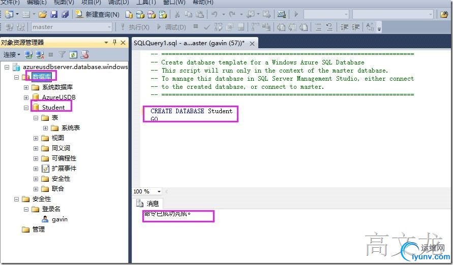Click the Save All icon
Viewport: 453px width, 265px height.
pos(66,14)
